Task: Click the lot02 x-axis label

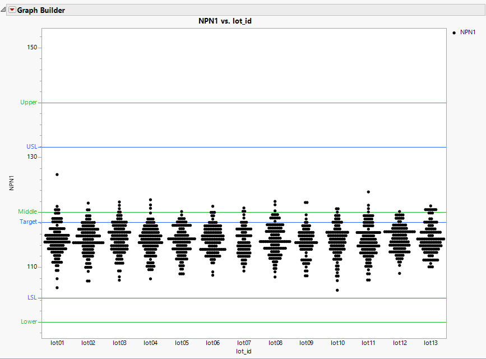Action: pyautogui.click(x=89, y=343)
